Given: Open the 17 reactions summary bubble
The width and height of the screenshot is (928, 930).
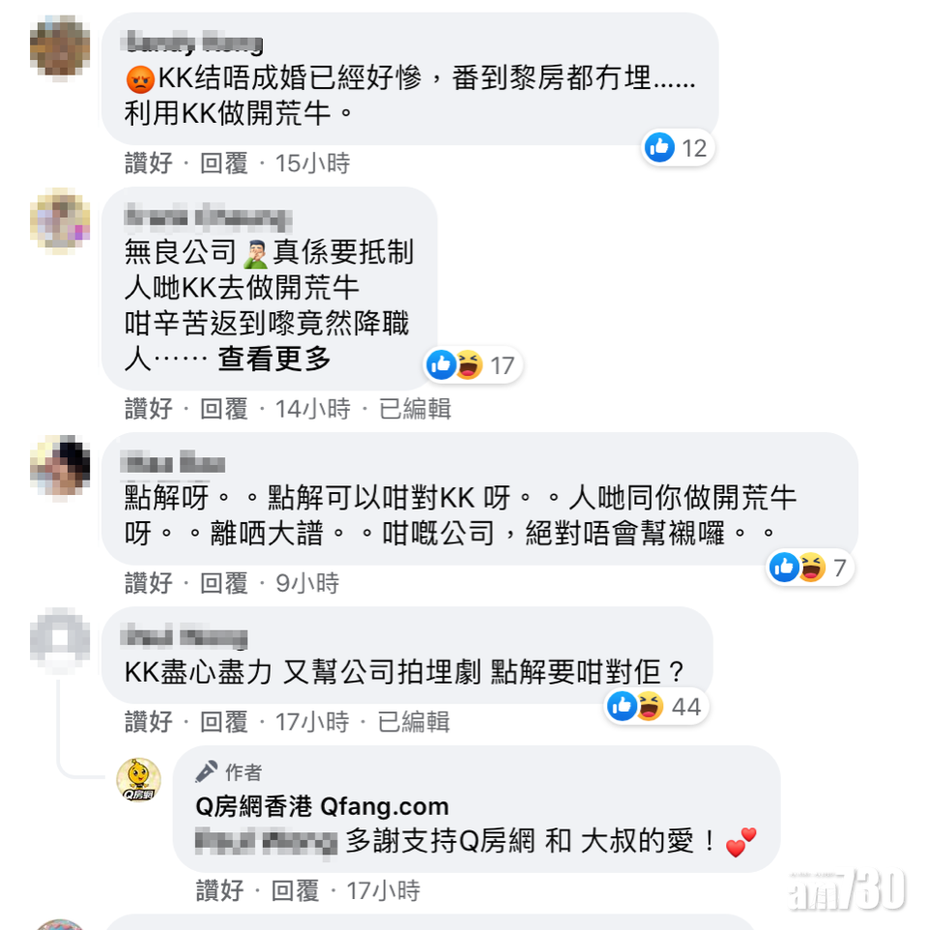Looking at the screenshot, I should coord(473,364).
